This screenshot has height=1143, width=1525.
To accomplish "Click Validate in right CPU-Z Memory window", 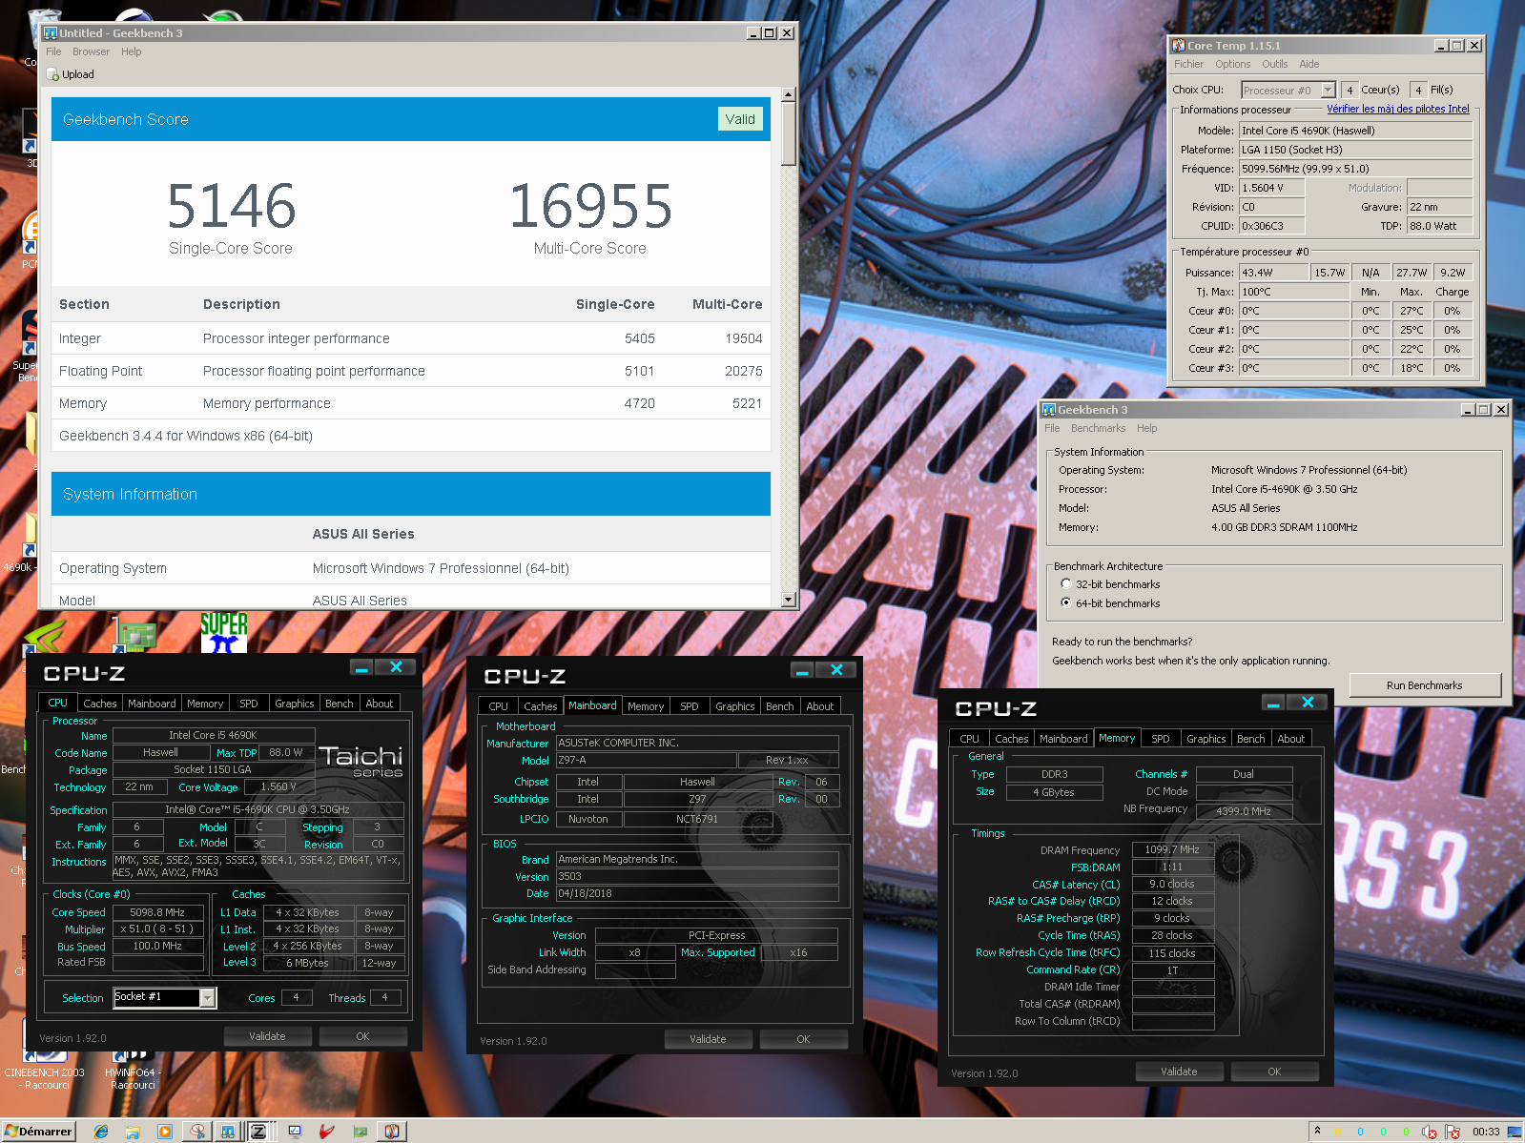I will (1179, 1072).
